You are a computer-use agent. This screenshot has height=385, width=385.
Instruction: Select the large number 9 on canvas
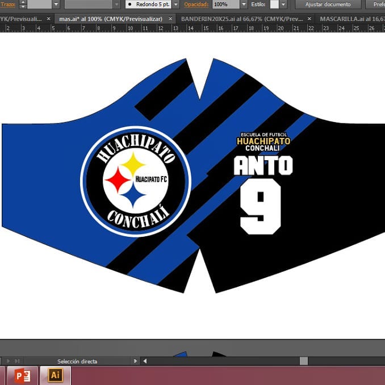tap(260, 207)
